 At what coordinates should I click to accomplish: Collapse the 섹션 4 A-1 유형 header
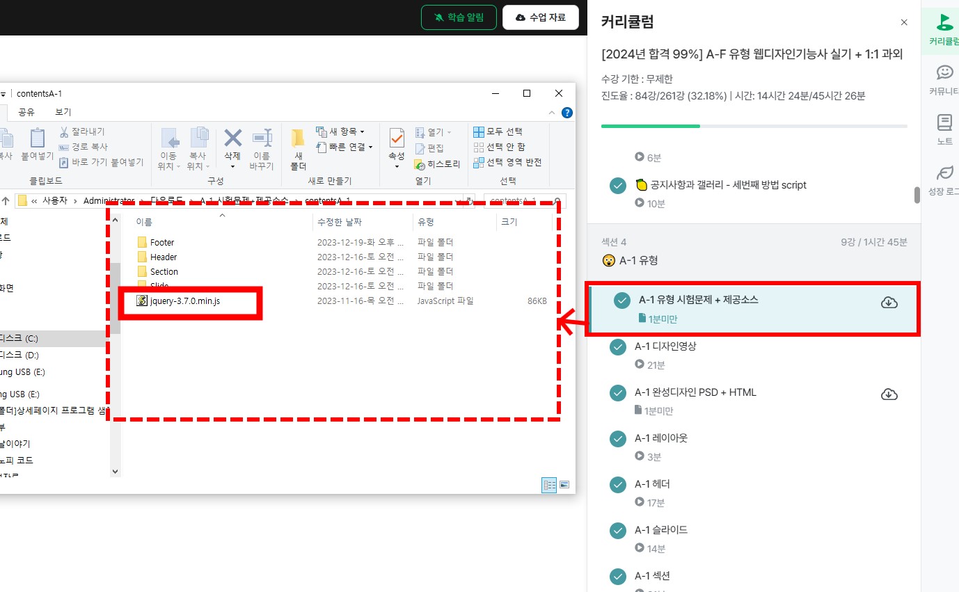click(x=754, y=251)
